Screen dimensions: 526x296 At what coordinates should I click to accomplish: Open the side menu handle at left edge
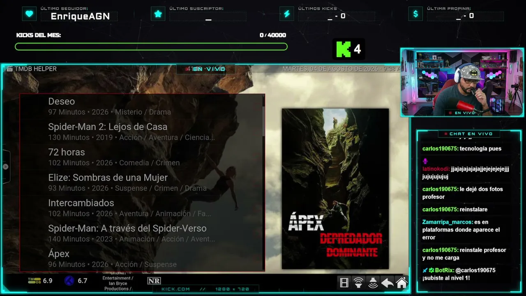(6, 166)
